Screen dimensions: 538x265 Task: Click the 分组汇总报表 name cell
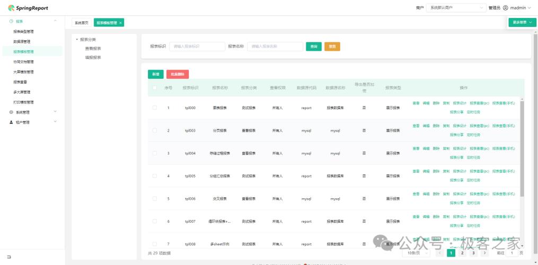[219, 176]
